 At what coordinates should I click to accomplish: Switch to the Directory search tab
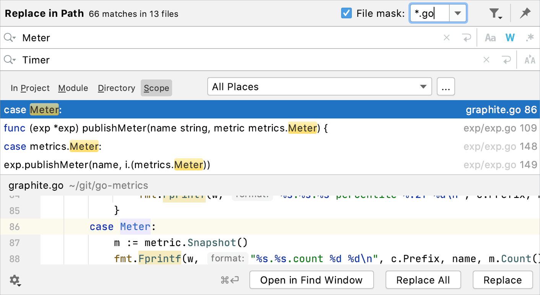point(116,88)
